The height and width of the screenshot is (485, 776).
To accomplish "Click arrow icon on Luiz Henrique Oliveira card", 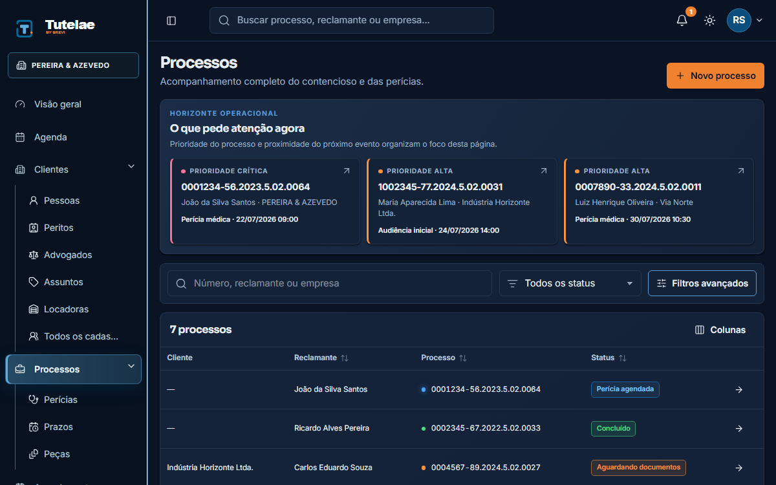I will tap(740, 171).
